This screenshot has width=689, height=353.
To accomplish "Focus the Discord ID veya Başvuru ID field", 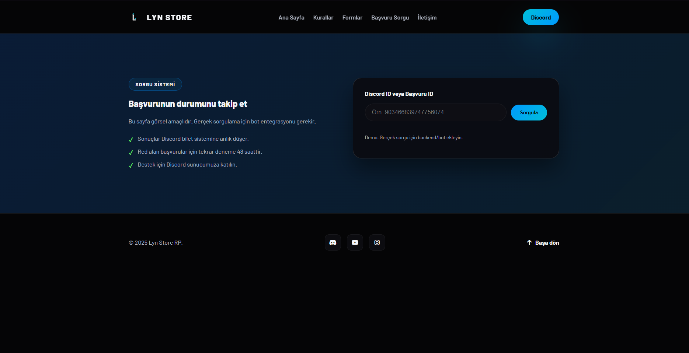I will coord(435,112).
